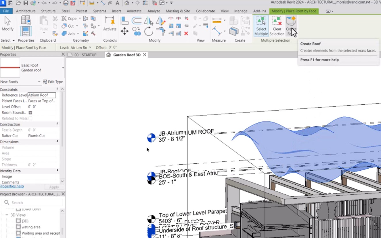Image resolution: width=381 pixels, height=238 pixels.
Task: Click the Undo arrow icon
Action: 44,3
